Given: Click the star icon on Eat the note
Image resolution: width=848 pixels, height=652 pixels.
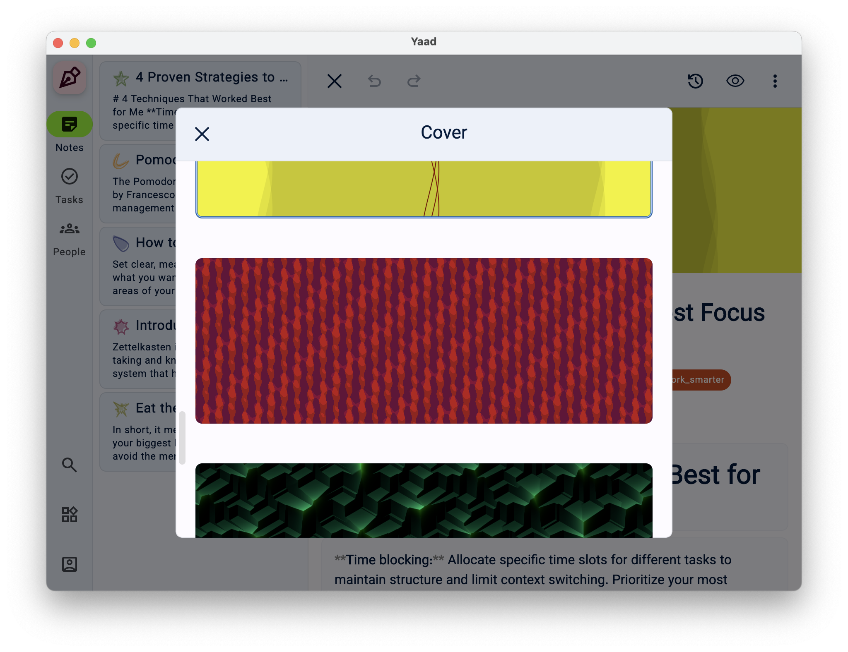Looking at the screenshot, I should (x=121, y=409).
